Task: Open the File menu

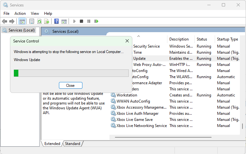Action: tap(6, 14)
